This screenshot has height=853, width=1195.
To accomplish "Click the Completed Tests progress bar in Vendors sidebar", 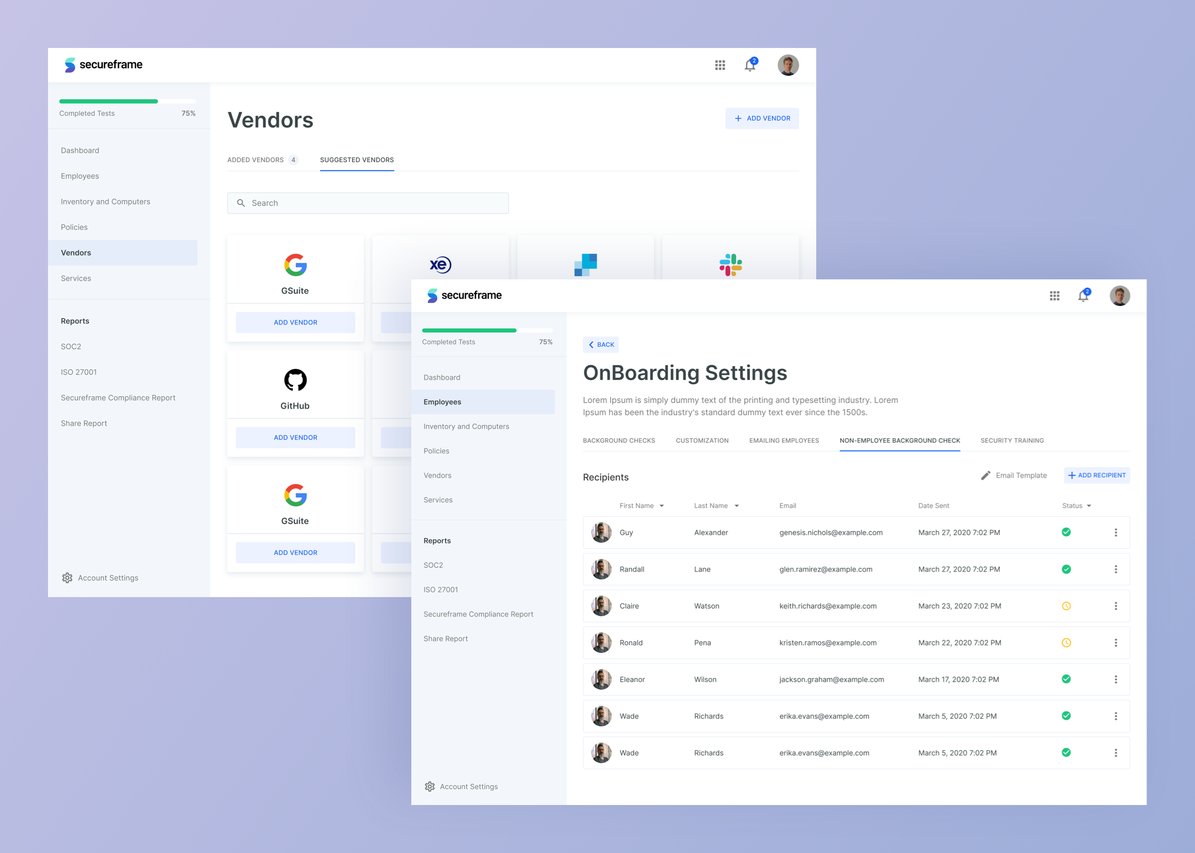I will (x=128, y=101).
